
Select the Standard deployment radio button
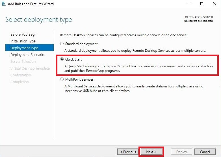click(62, 44)
